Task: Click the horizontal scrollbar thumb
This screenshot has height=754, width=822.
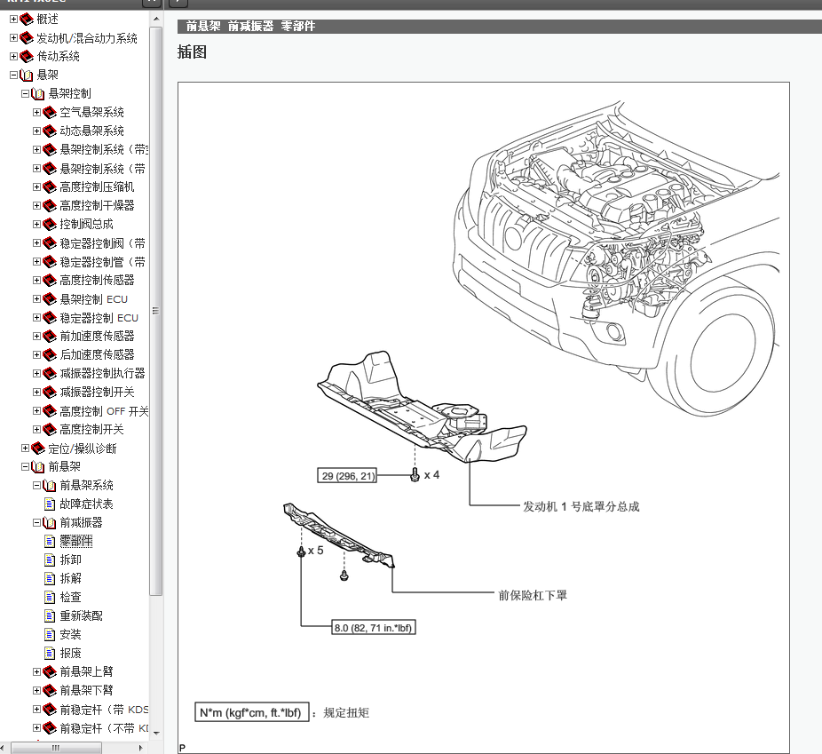Action: [x=57, y=749]
